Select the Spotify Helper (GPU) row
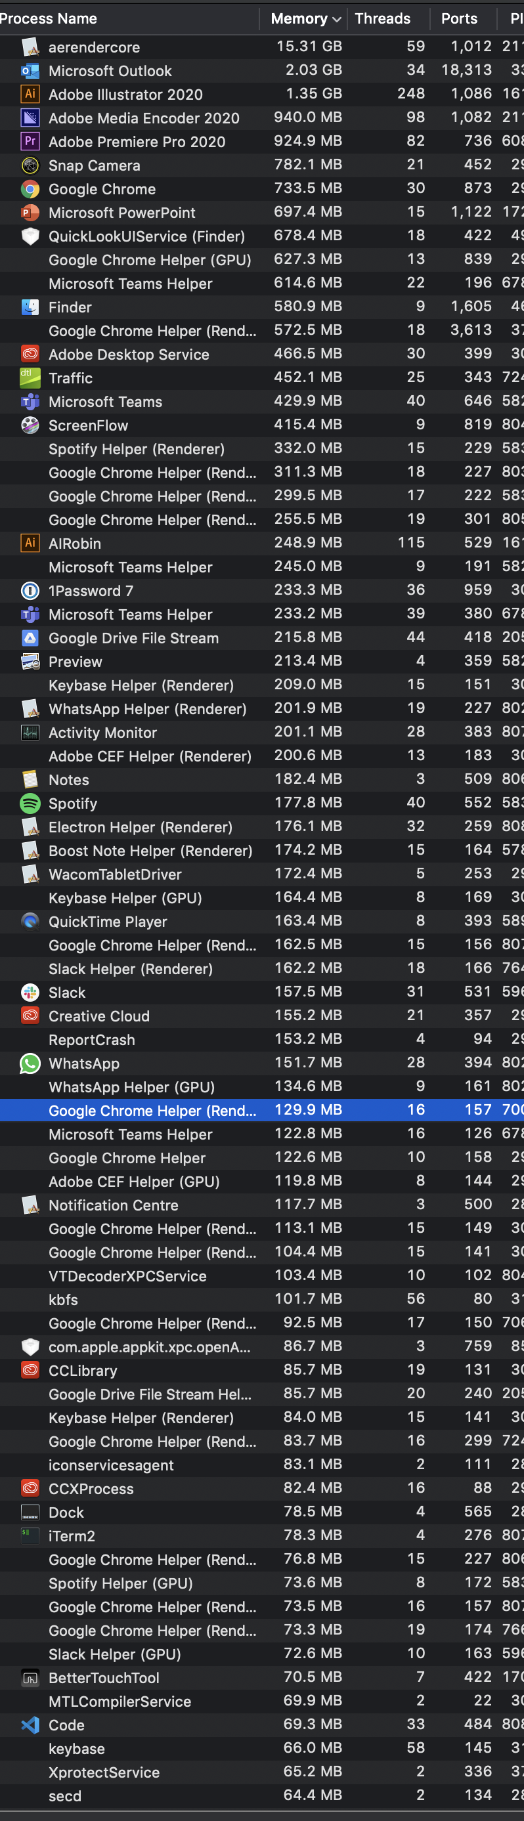524x1821 pixels. (261, 1583)
